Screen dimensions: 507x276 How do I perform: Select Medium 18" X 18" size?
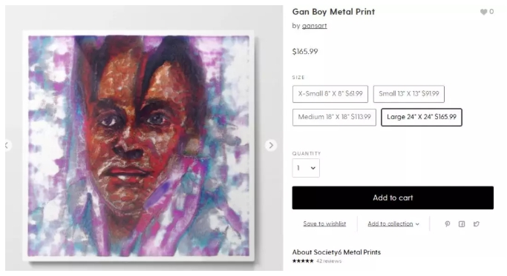point(334,117)
